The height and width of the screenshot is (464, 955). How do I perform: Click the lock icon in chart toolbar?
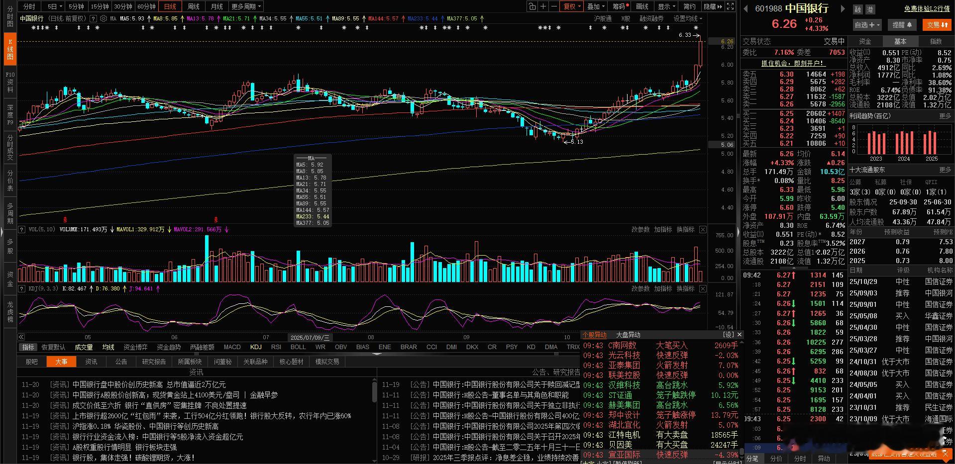(532, 6)
